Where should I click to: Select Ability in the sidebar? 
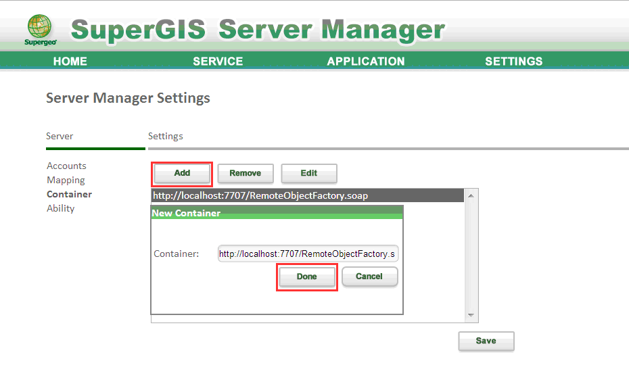(x=61, y=208)
